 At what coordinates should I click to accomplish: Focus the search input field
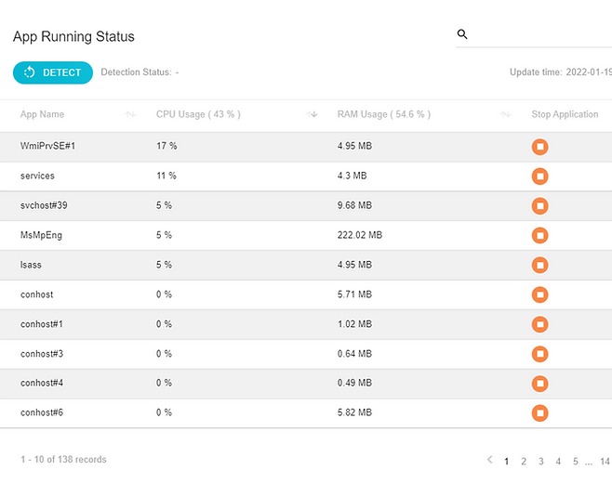540,34
